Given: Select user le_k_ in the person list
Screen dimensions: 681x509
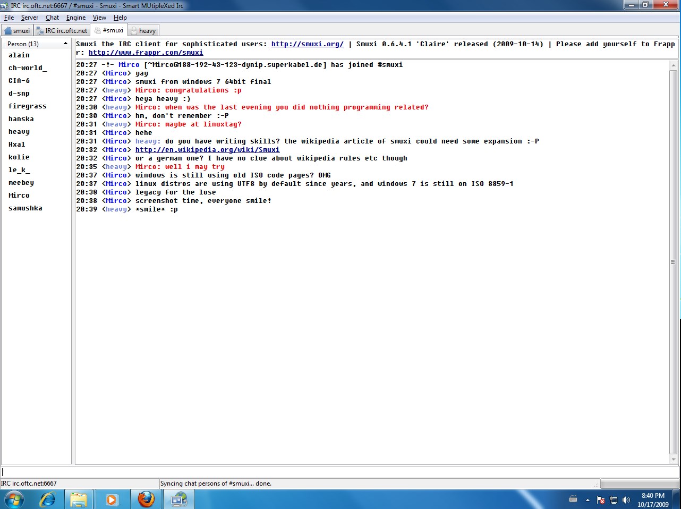Looking at the screenshot, I should (x=19, y=170).
